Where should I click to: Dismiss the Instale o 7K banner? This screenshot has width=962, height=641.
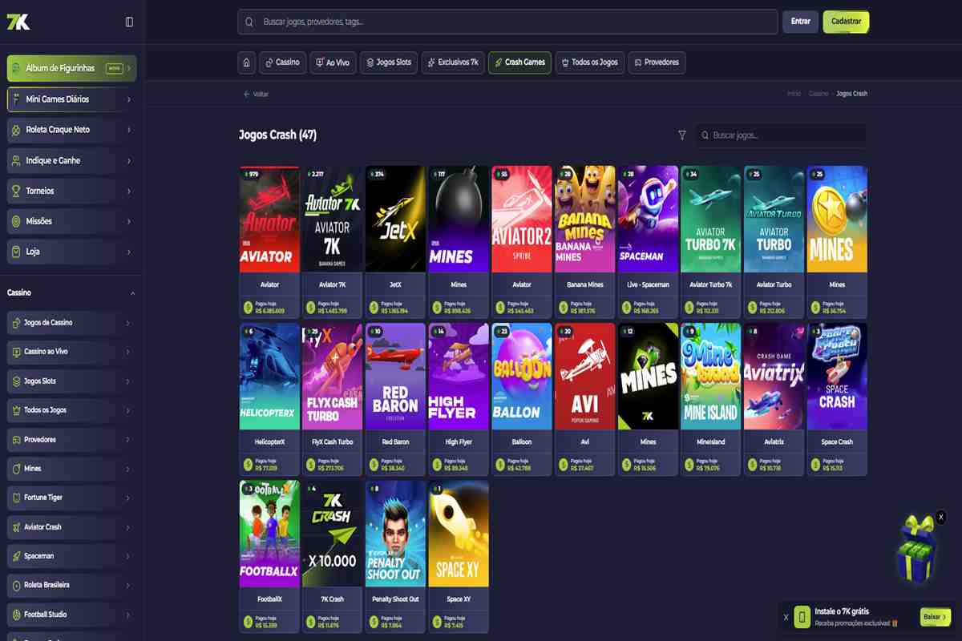click(x=786, y=617)
